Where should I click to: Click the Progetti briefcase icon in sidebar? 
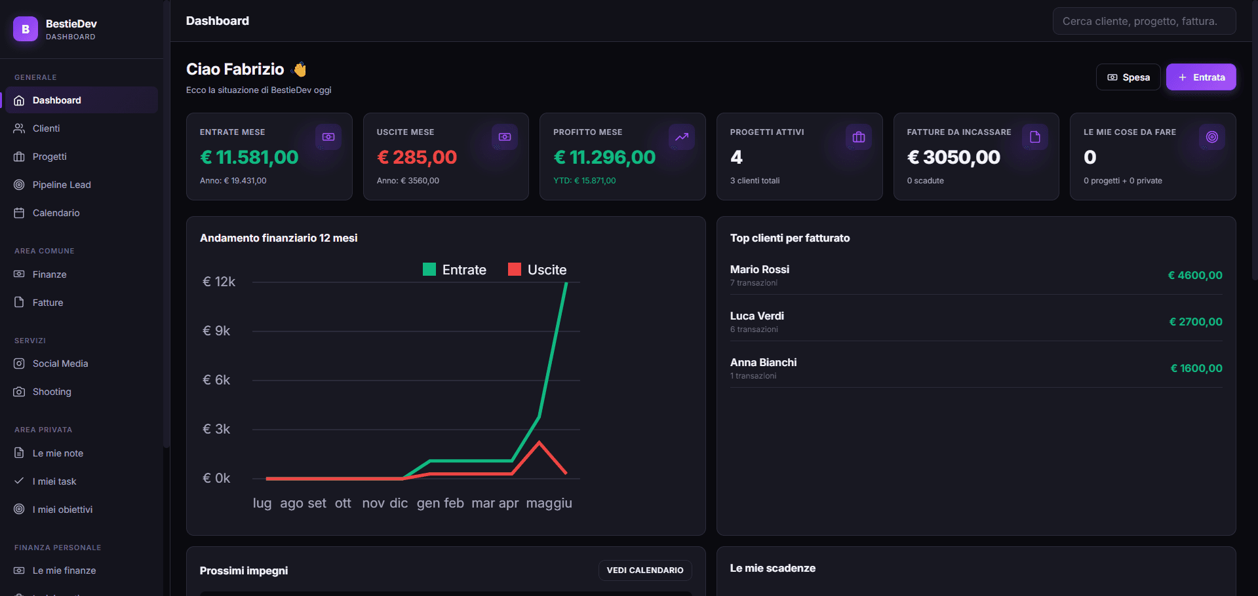[x=19, y=157]
